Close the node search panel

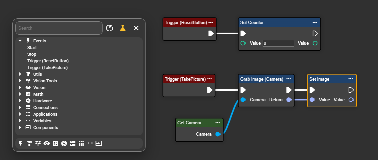click(136, 28)
